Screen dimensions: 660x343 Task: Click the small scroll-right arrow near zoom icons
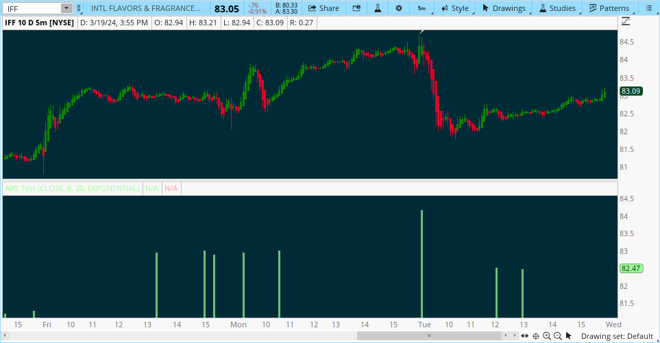515,335
